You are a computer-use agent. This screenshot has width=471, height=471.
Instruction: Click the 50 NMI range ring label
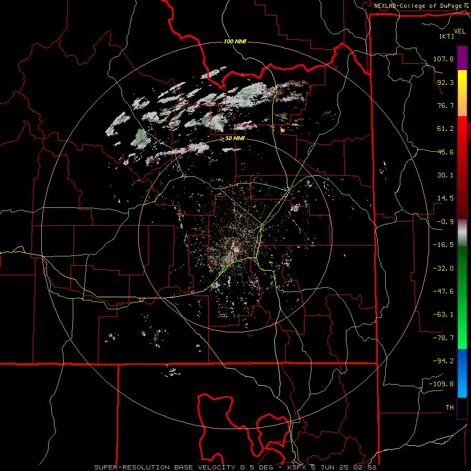pyautogui.click(x=235, y=139)
